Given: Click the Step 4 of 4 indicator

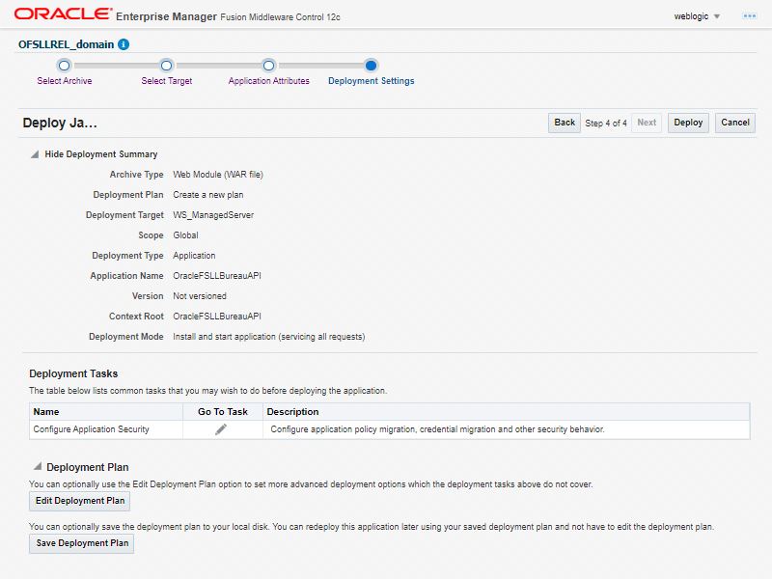Looking at the screenshot, I should (606, 124).
